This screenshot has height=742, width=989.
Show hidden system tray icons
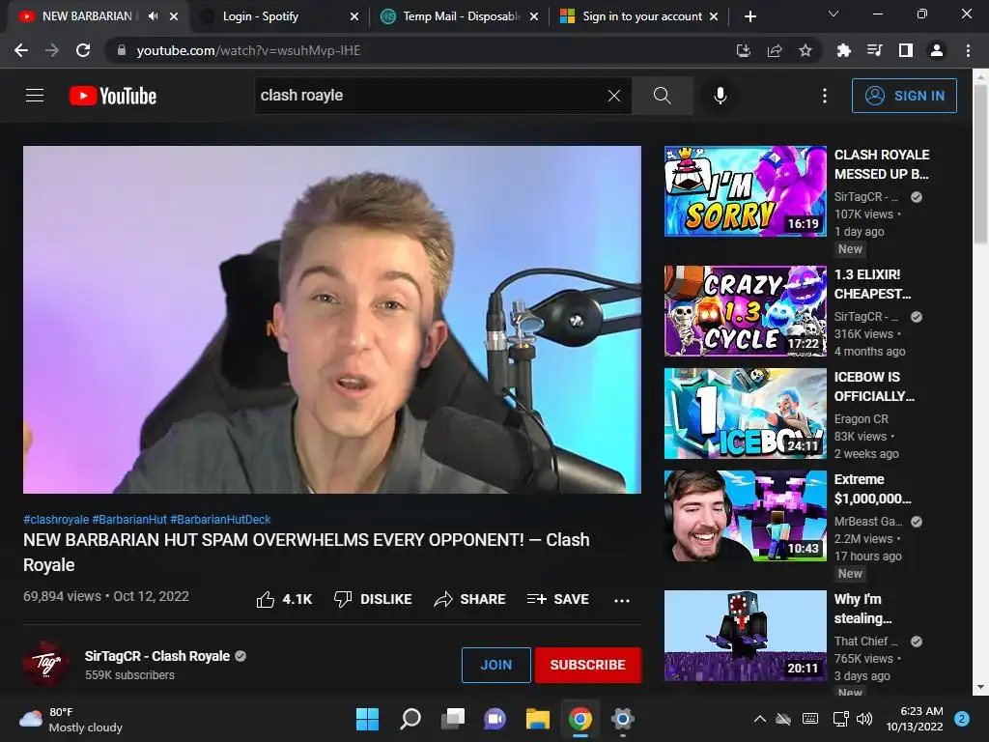(759, 719)
